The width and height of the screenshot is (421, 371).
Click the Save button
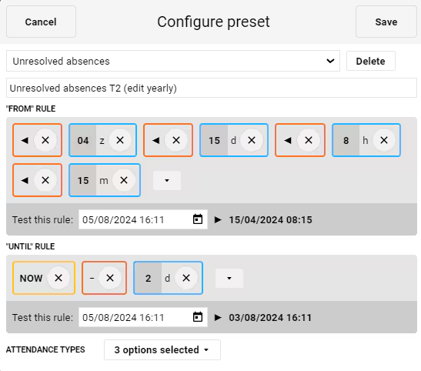386,22
